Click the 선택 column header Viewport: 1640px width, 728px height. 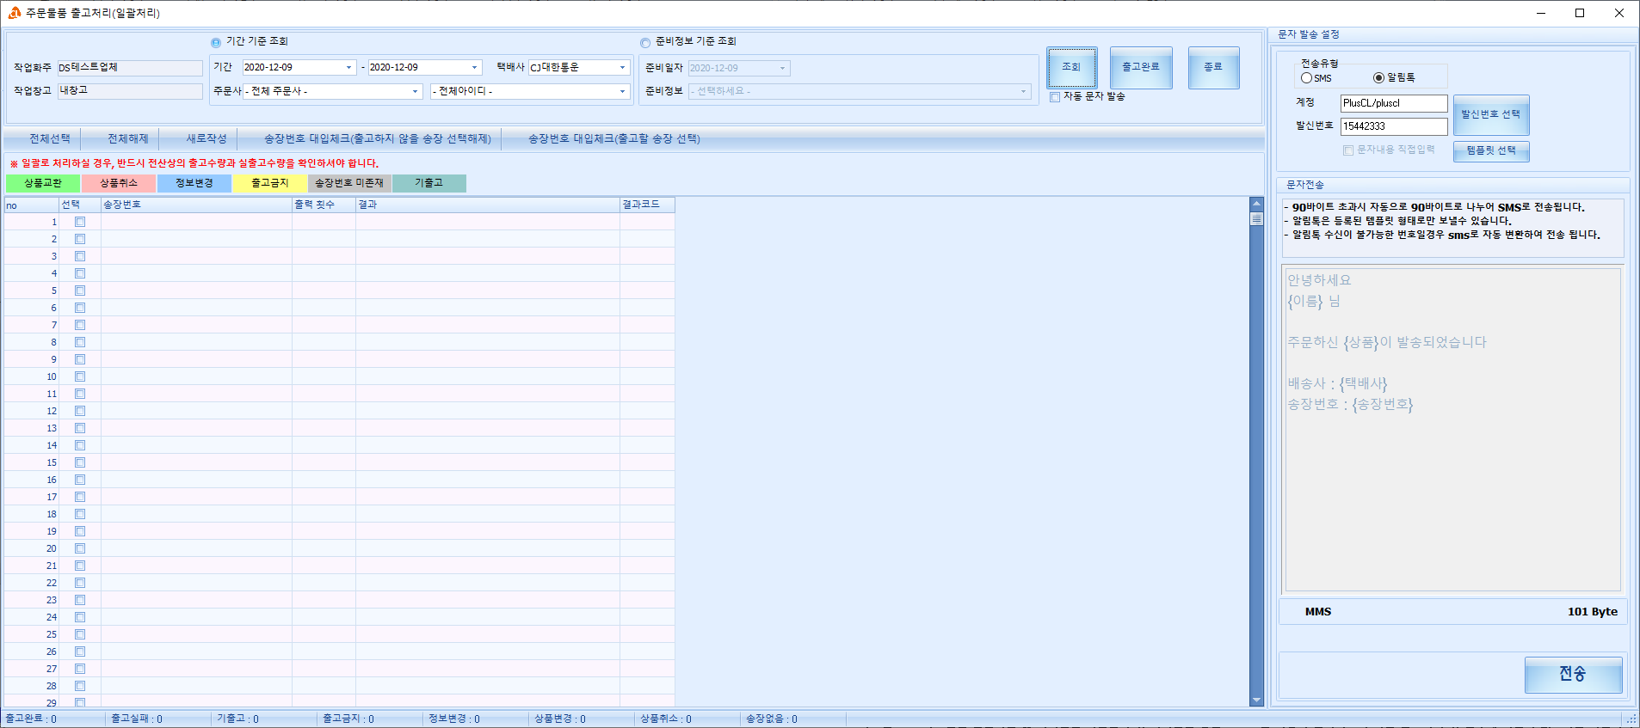point(79,205)
